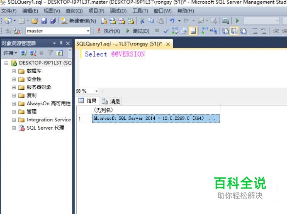Click the 执行(X) execute button
This screenshot has height=214, width=287.
pos(108,31)
